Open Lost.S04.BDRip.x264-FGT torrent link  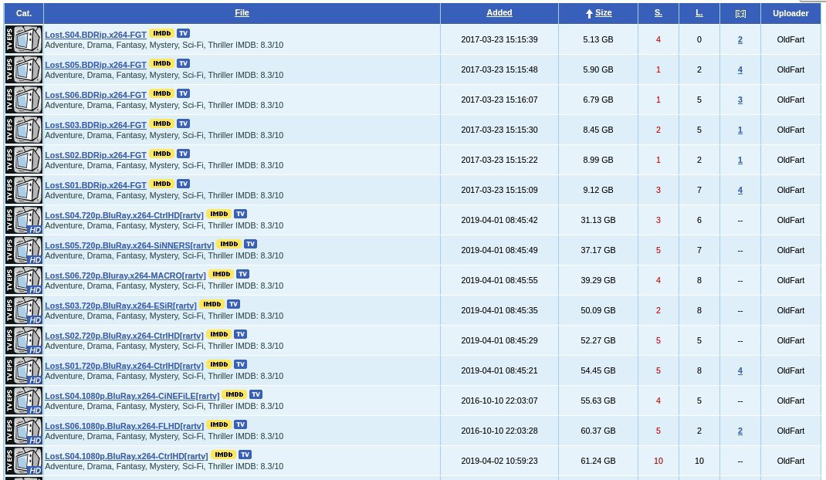tap(96, 35)
